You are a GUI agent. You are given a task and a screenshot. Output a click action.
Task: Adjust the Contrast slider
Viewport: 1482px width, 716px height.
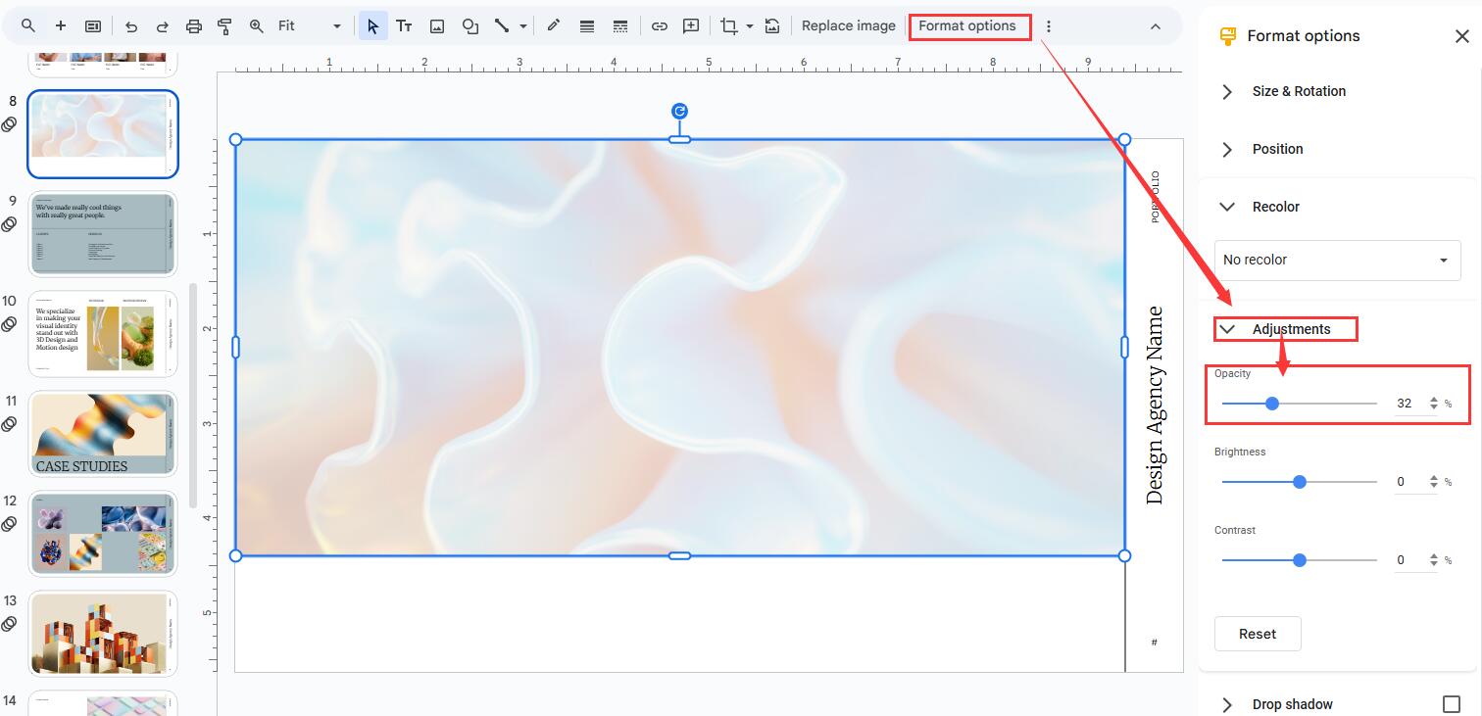[1299, 560]
